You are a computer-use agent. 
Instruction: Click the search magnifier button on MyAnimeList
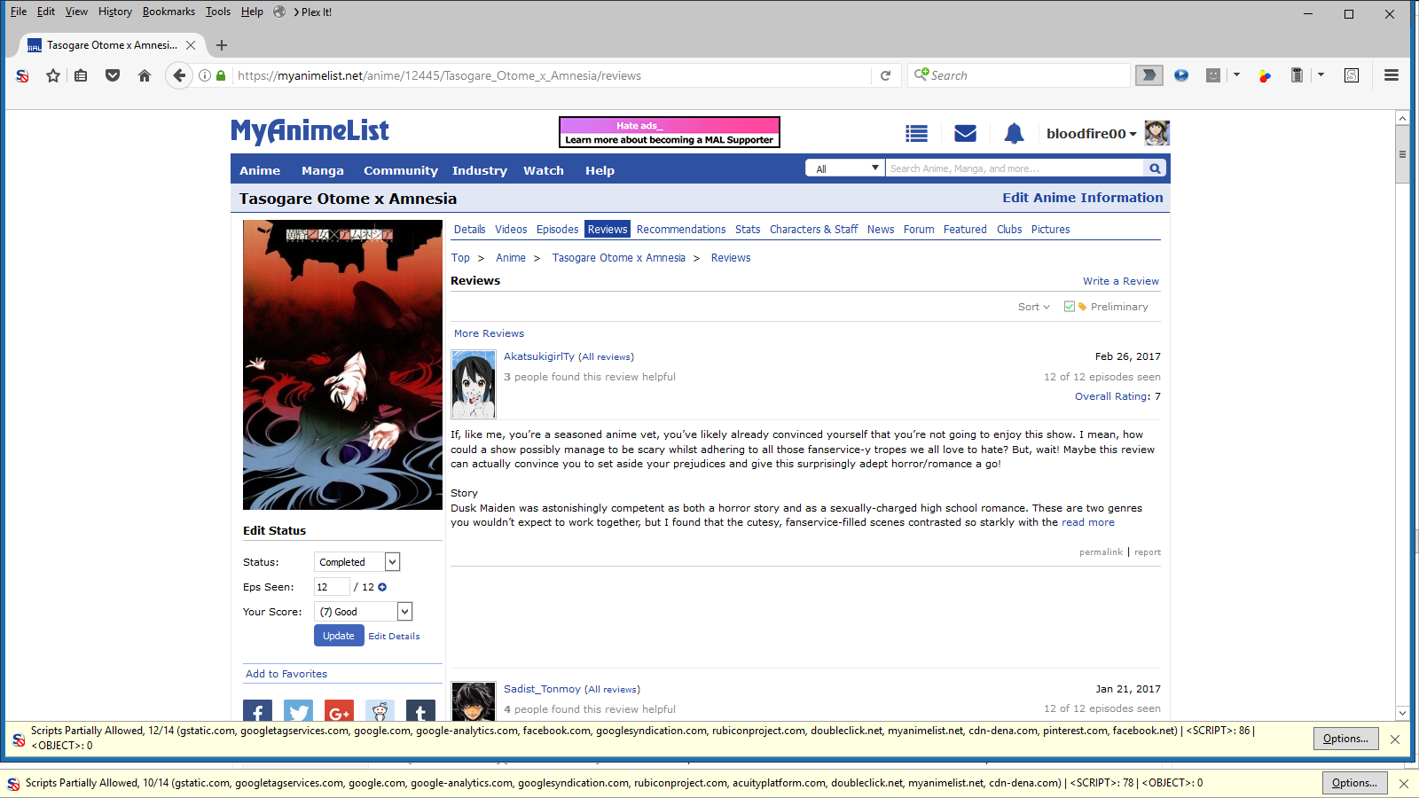1155,168
